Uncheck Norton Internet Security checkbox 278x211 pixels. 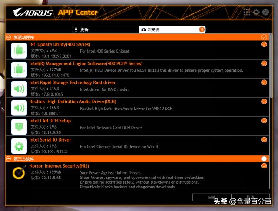tap(264, 166)
